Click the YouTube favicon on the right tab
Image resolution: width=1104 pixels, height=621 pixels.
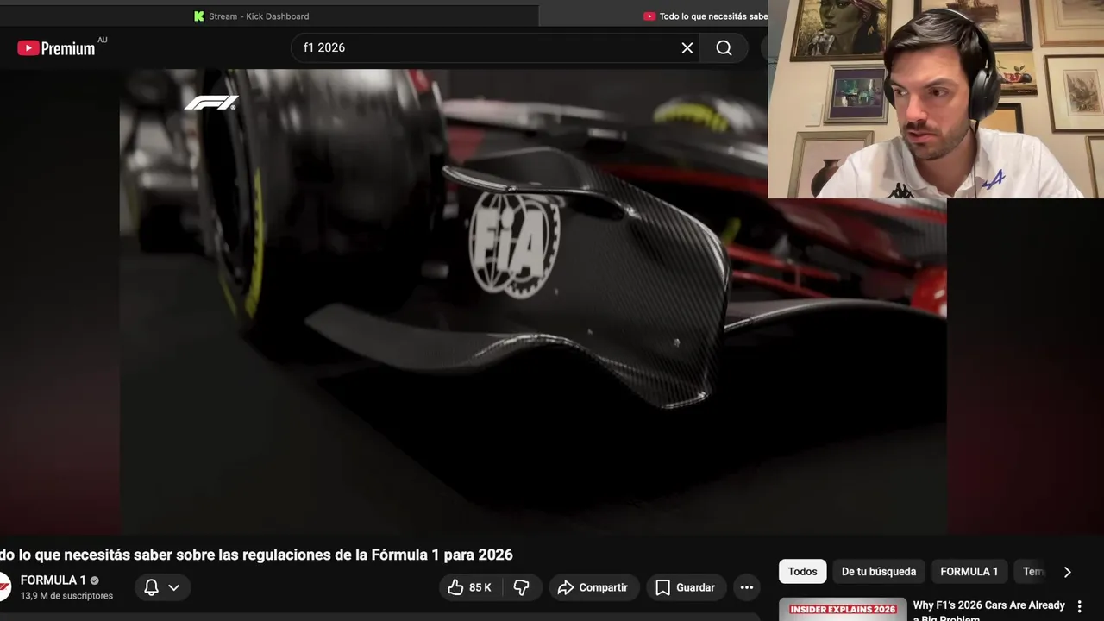point(649,16)
